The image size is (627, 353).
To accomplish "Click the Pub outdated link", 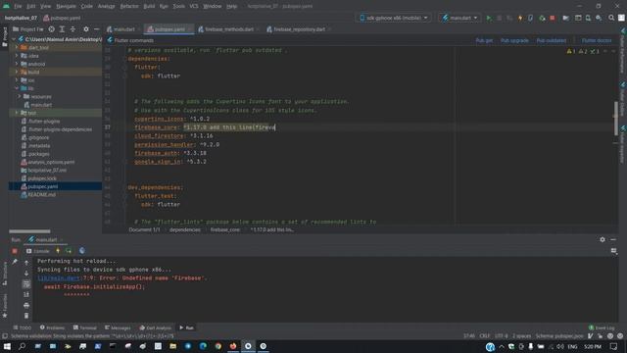I will 551,40.
